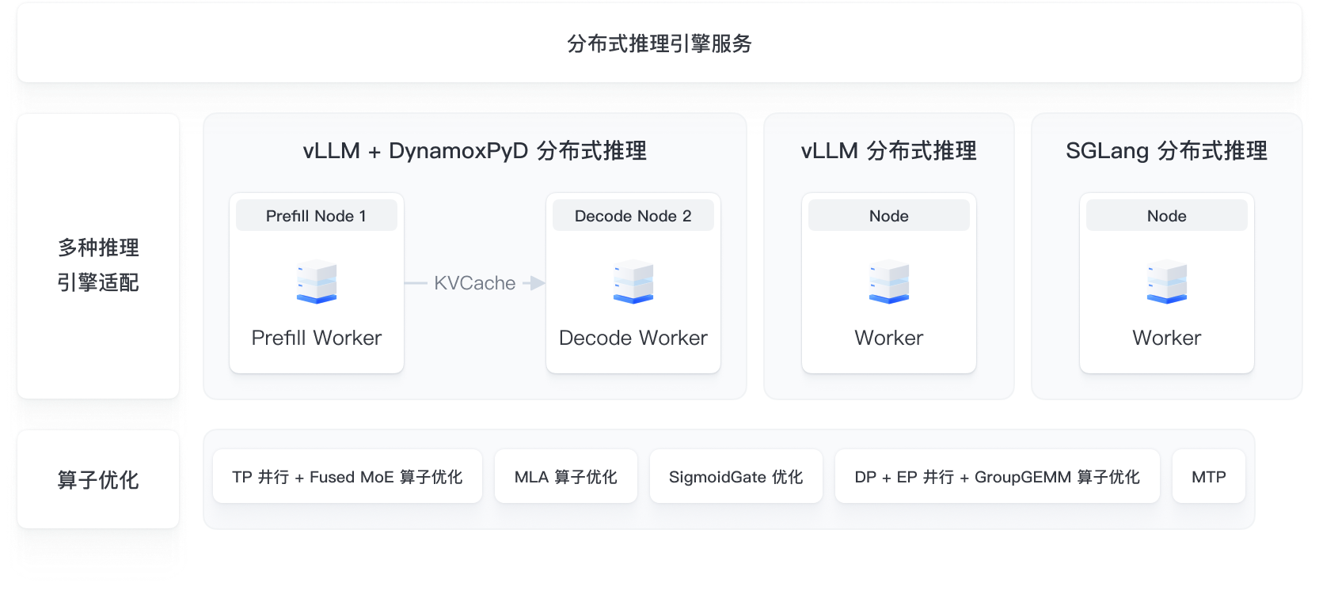Screen dimensions: 1319x590
Task: Click the Node header in vLLM panel
Action: tap(889, 216)
